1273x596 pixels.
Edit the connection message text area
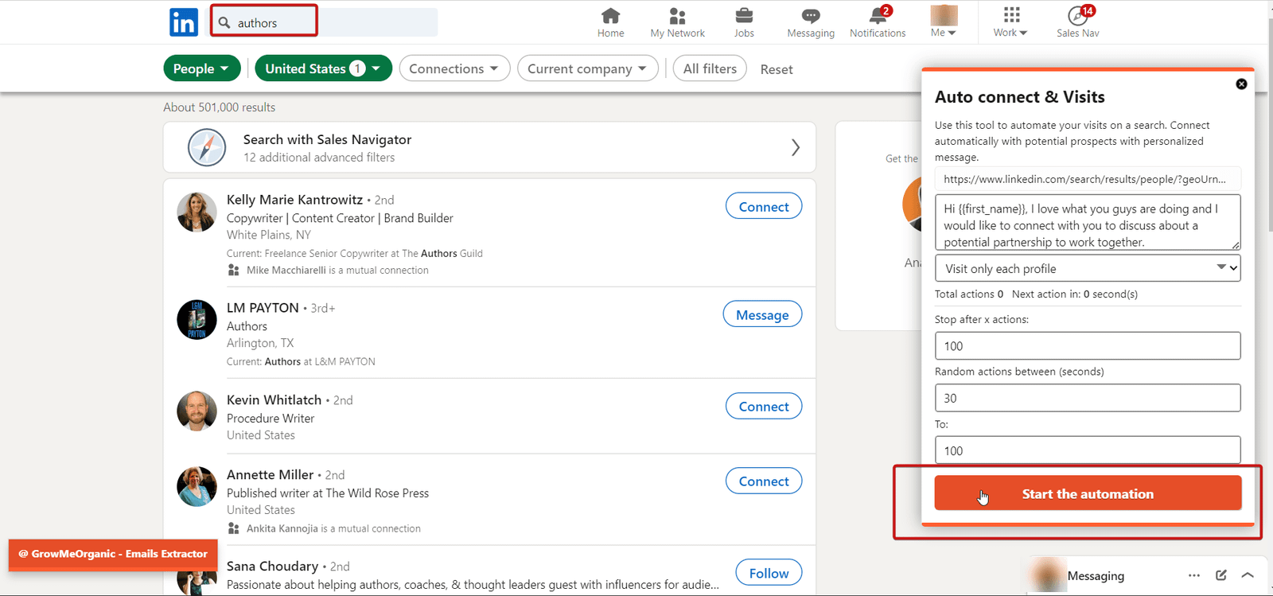1088,222
